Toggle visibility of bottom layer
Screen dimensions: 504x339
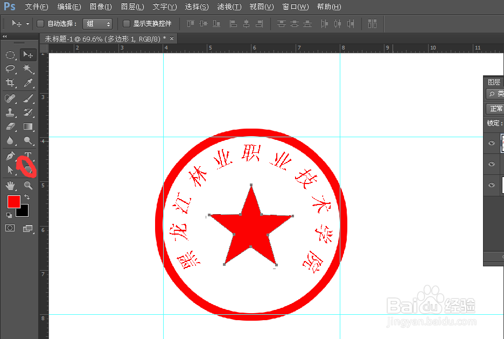click(x=492, y=185)
